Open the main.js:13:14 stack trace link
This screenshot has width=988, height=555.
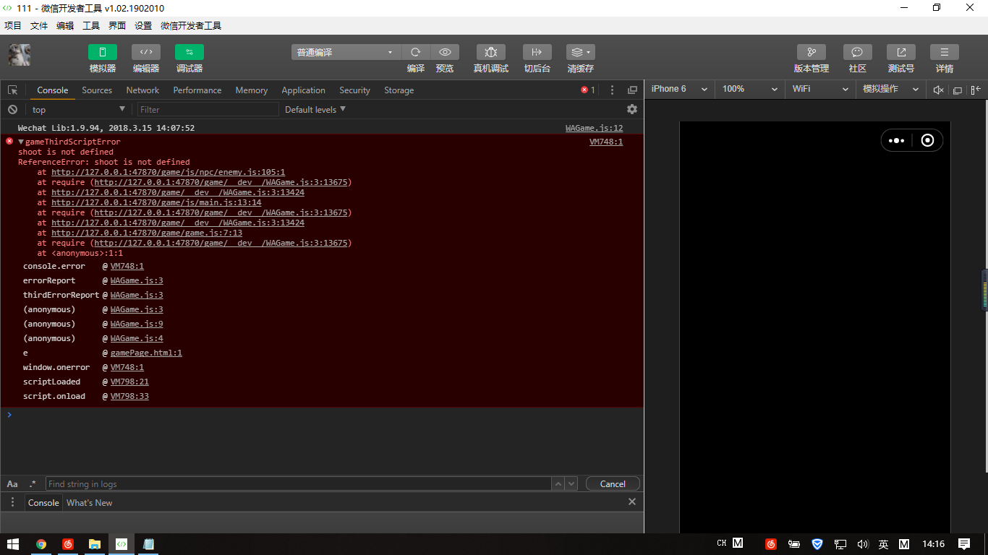coord(156,202)
